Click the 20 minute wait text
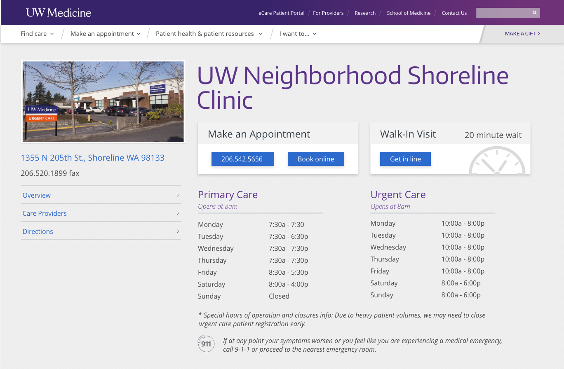The image size is (564, 369). [493, 135]
